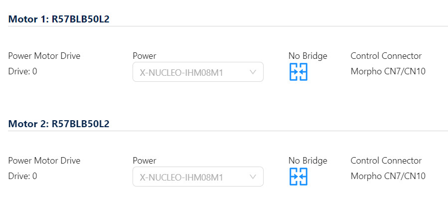Screen dimensions: 448x200
Task: Click the Drive: 0 value under Motor 1
Action: tap(23, 71)
